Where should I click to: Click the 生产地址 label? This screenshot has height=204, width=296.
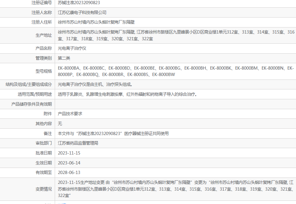[44, 35]
